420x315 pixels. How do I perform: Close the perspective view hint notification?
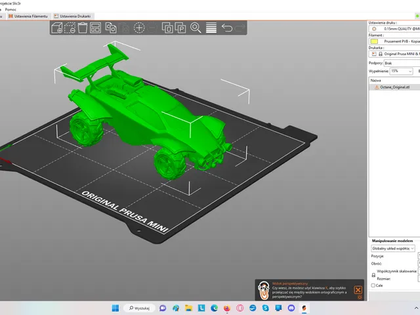click(x=358, y=290)
